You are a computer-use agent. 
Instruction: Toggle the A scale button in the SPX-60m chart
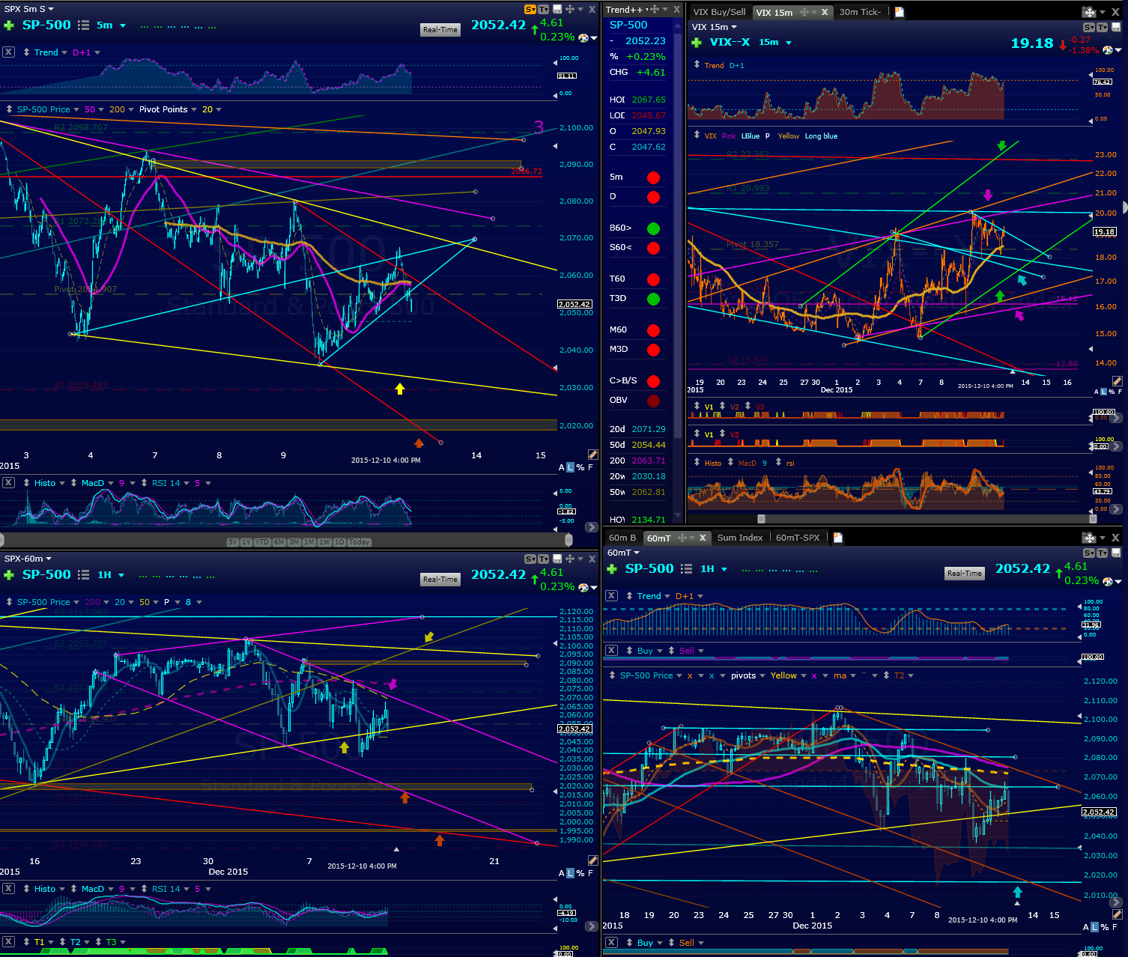point(562,873)
